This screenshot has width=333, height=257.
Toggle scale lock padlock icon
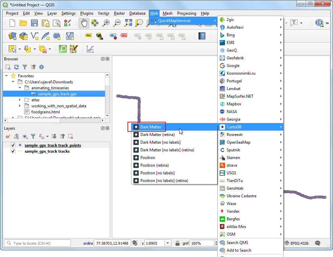[178, 243]
